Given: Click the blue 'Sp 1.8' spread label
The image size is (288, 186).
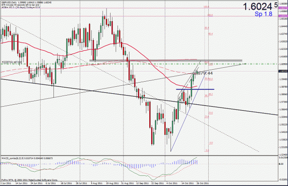Looking at the screenshot, I should tap(264, 14).
